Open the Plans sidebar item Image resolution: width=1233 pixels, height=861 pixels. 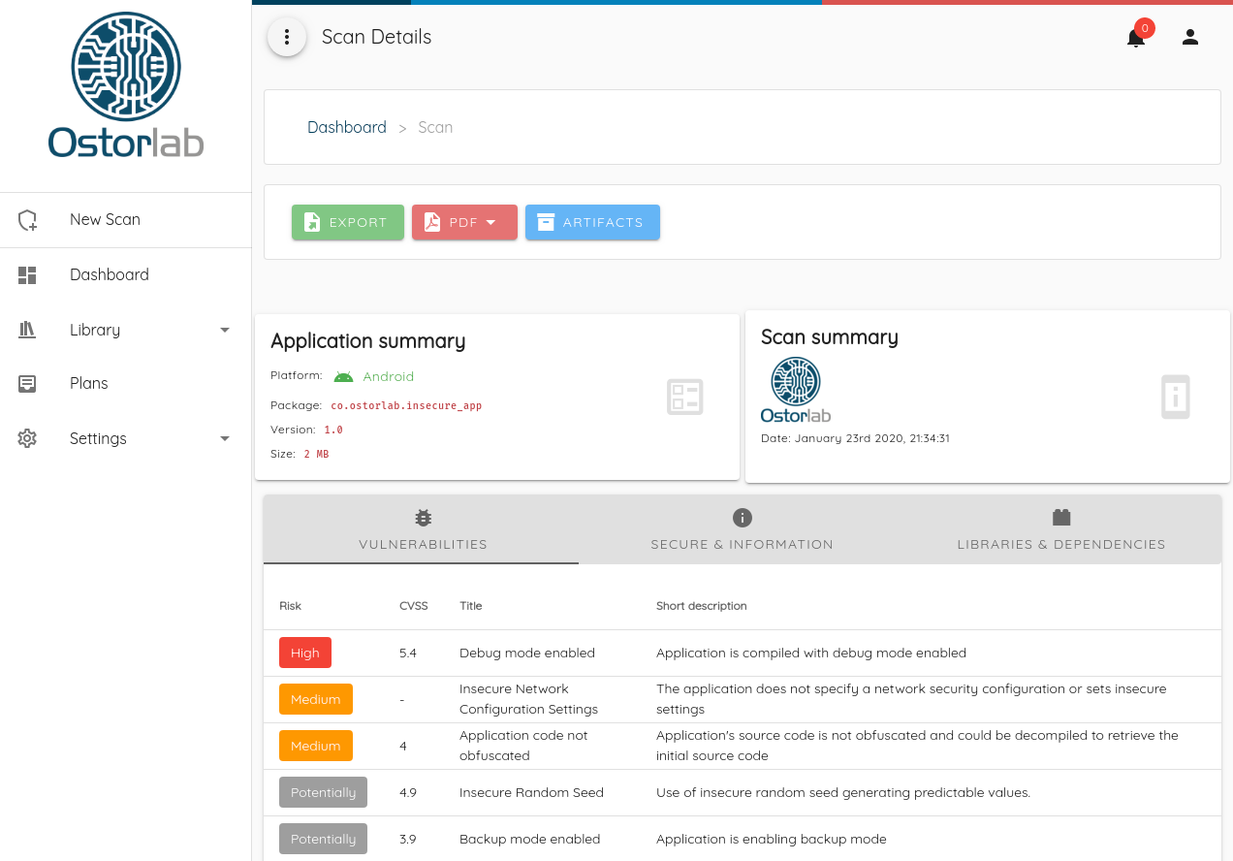click(126, 384)
